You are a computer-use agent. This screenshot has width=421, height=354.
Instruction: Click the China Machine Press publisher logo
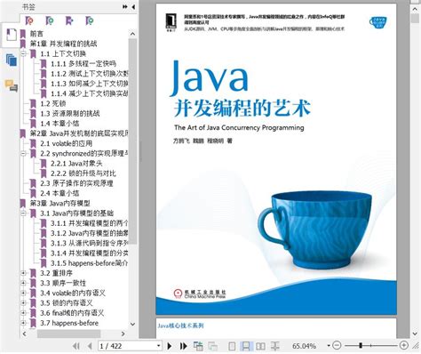tap(200, 294)
